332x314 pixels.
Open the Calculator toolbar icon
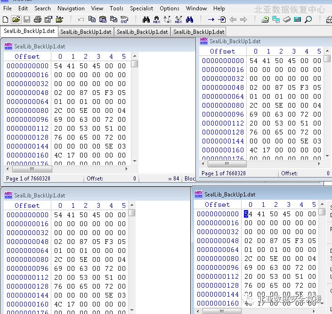pos(298,20)
